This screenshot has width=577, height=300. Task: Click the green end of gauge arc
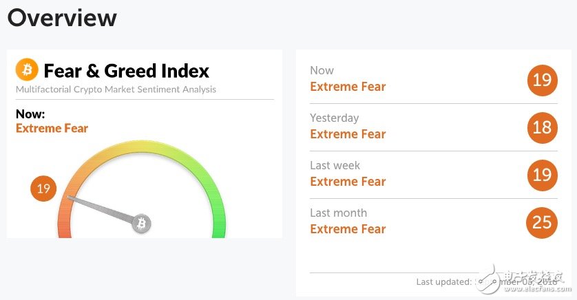(x=219, y=227)
